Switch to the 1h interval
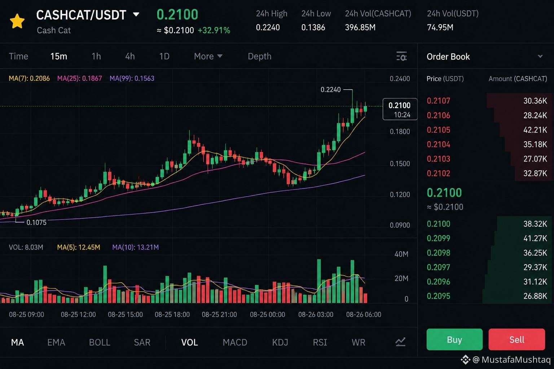This screenshot has width=554, height=369. point(96,56)
